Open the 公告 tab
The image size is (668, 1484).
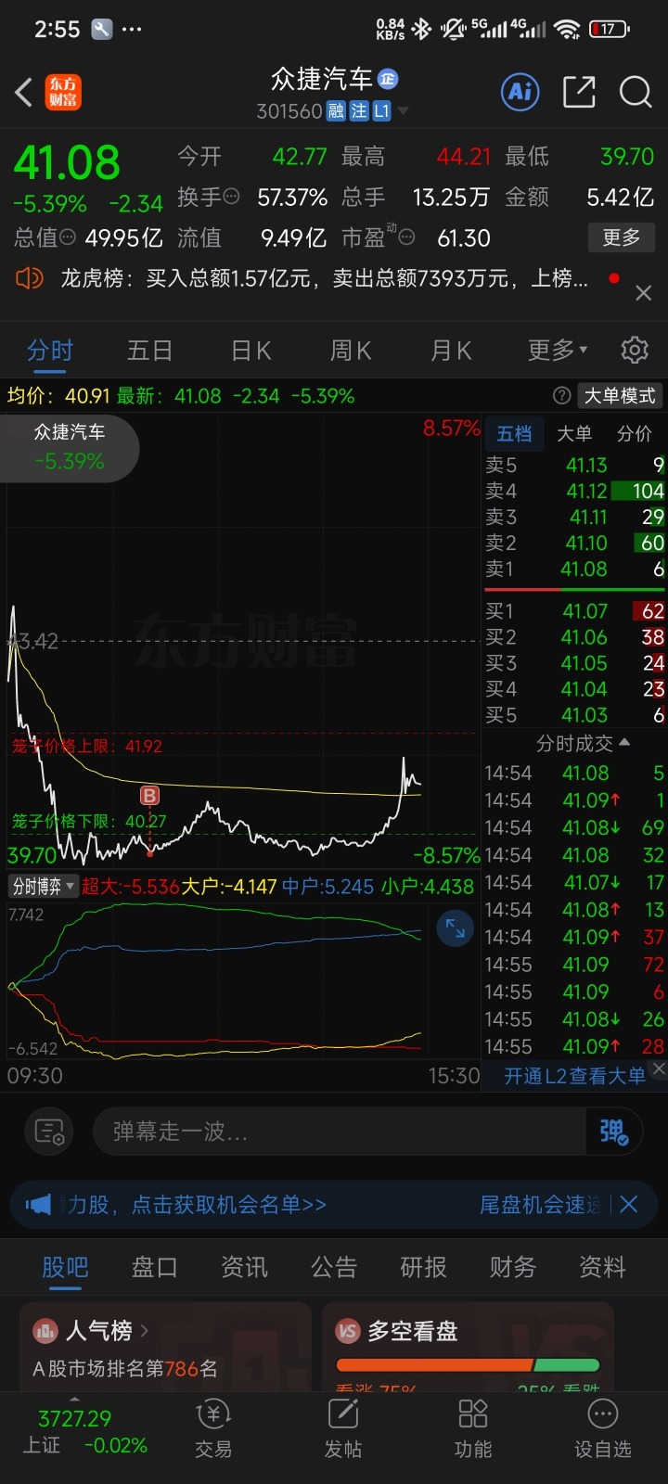[334, 1267]
